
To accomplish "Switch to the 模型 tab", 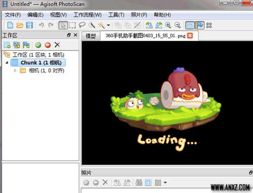I will click(91, 36).
